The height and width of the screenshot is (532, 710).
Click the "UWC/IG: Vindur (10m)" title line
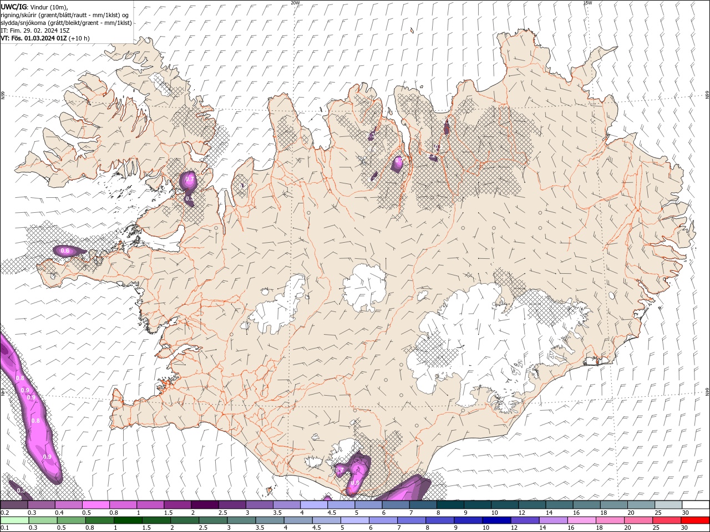point(34,7)
